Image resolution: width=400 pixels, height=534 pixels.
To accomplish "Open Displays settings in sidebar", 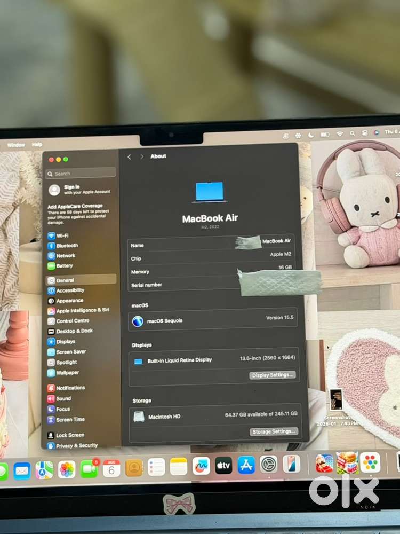I will click(x=61, y=342).
